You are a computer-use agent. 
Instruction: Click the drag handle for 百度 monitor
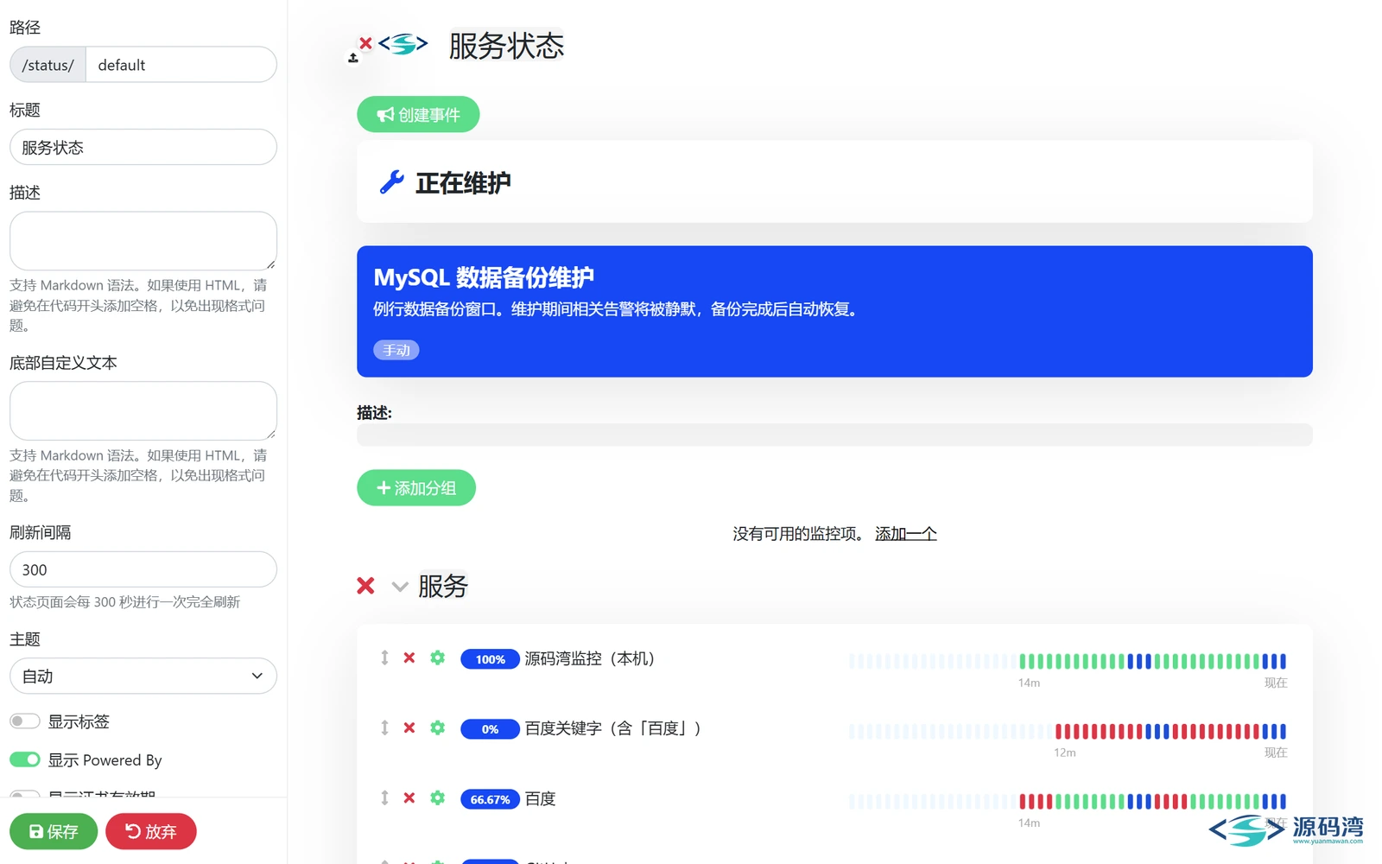[384, 797]
